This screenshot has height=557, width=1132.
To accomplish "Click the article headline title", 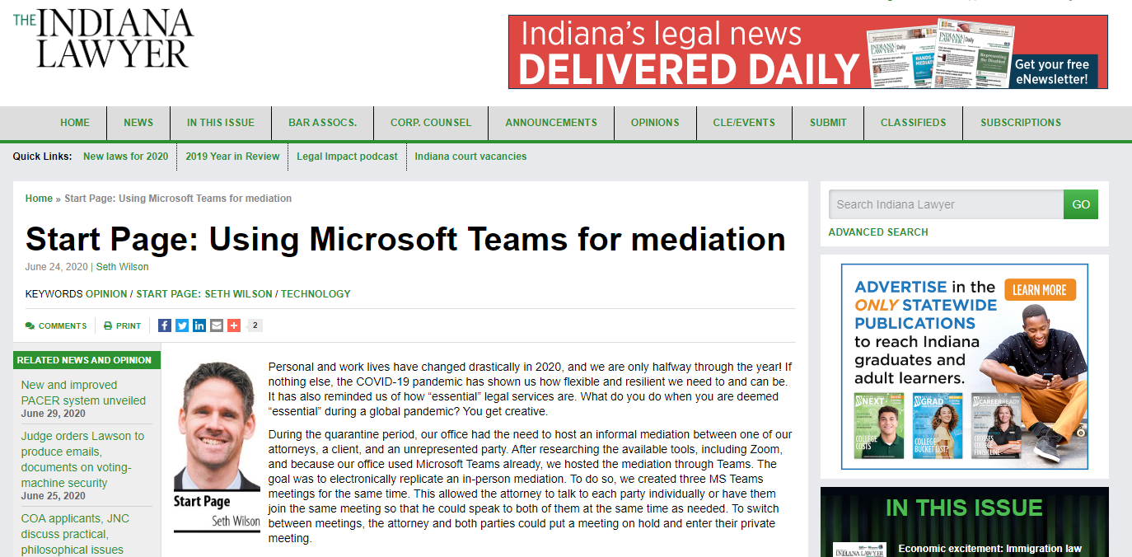I will click(405, 239).
